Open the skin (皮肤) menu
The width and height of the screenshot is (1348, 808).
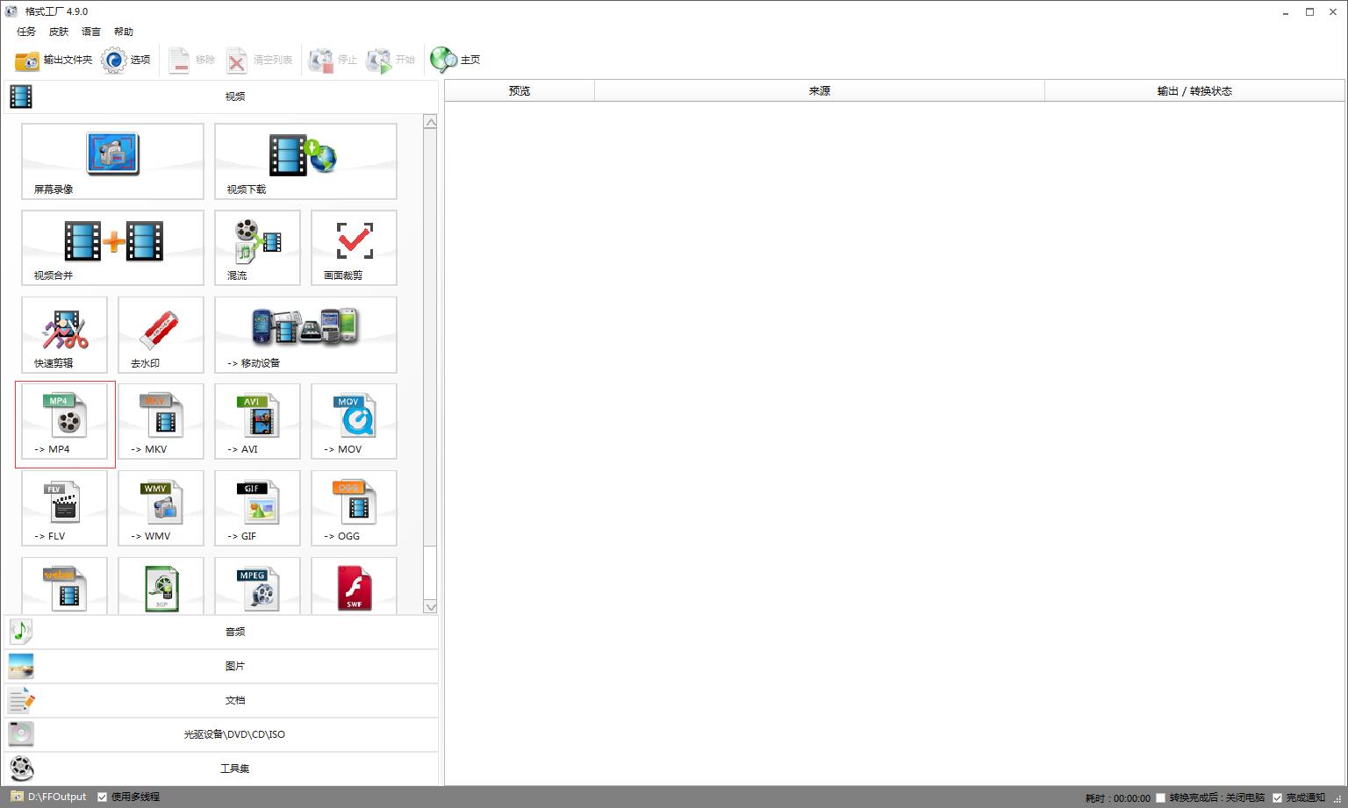tap(59, 32)
